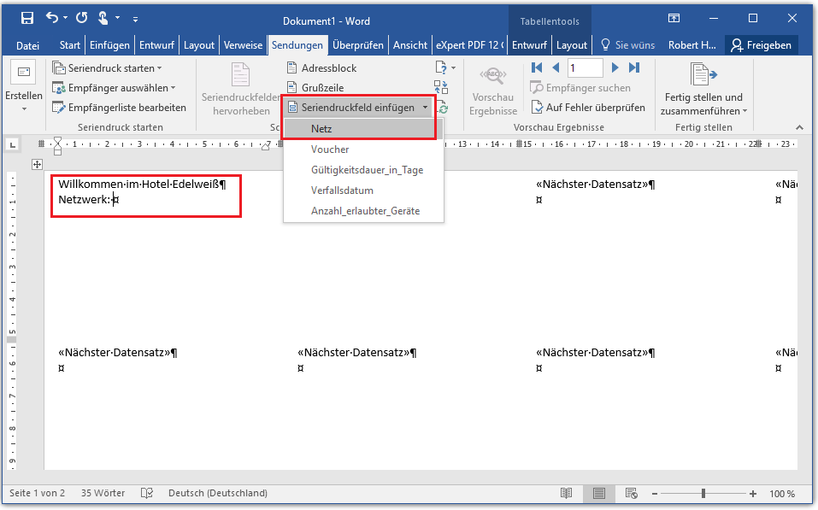Open Fertig stellen und zusammenführen dropdown
Screen dimensions: 818x510
703,103
